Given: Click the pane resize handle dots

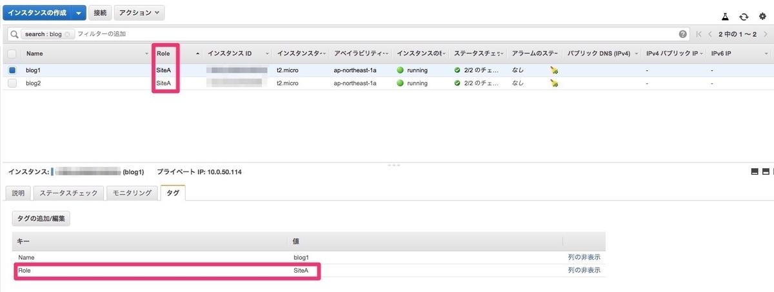Looking at the screenshot, I should (x=393, y=165).
